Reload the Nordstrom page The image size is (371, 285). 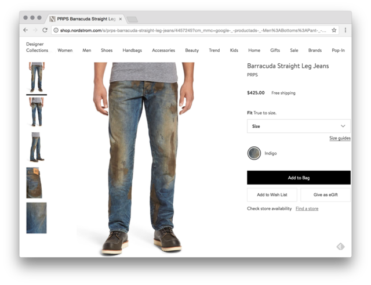(45, 30)
